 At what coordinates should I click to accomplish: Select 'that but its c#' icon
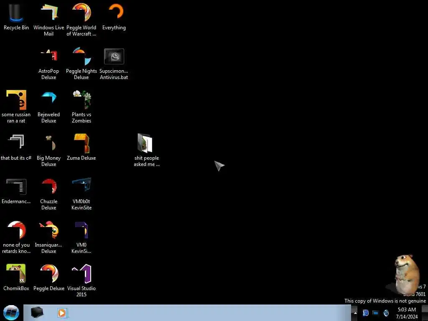(16, 147)
